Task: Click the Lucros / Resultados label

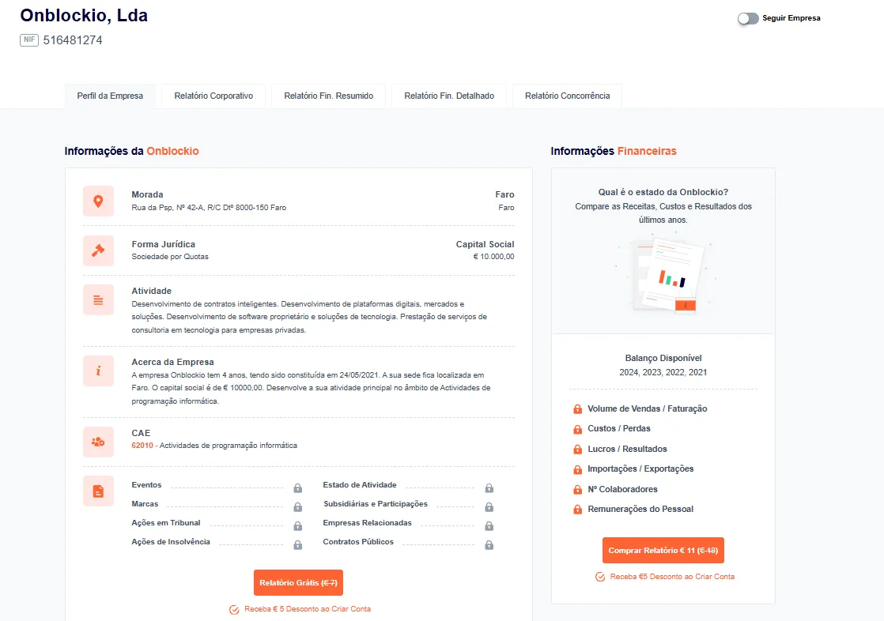Action: pos(628,449)
